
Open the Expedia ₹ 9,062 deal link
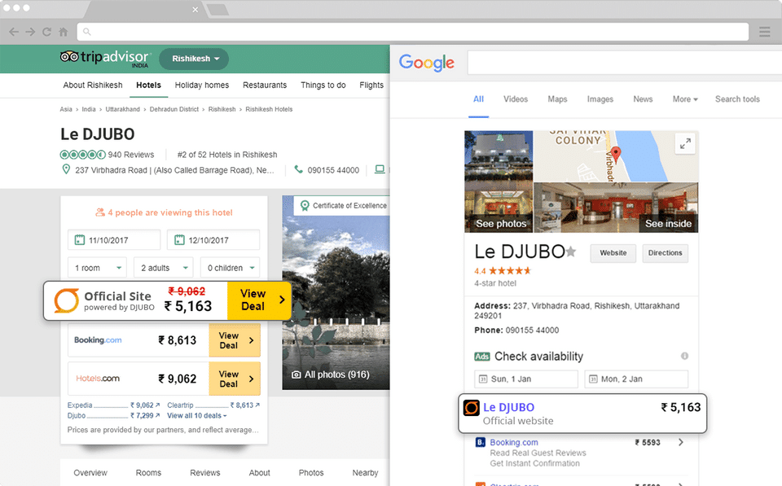[114, 405]
